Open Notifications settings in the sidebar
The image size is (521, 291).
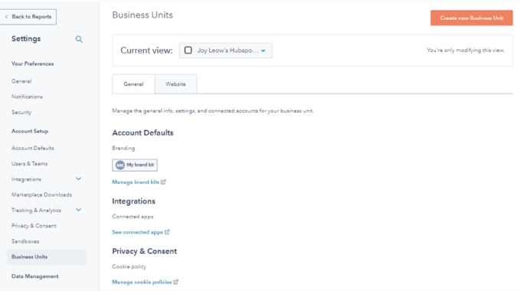[x=27, y=96]
